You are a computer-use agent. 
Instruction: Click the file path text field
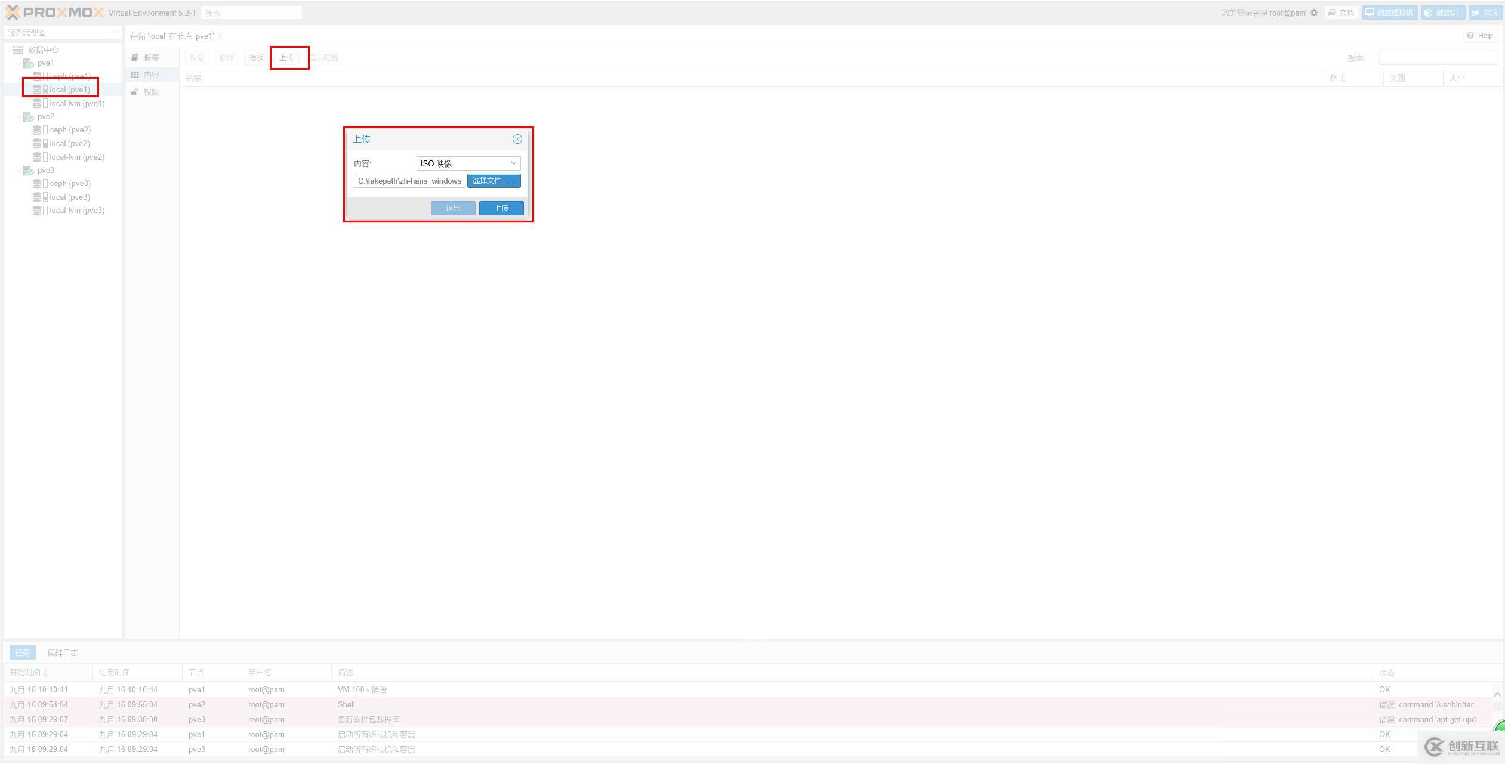pos(409,181)
